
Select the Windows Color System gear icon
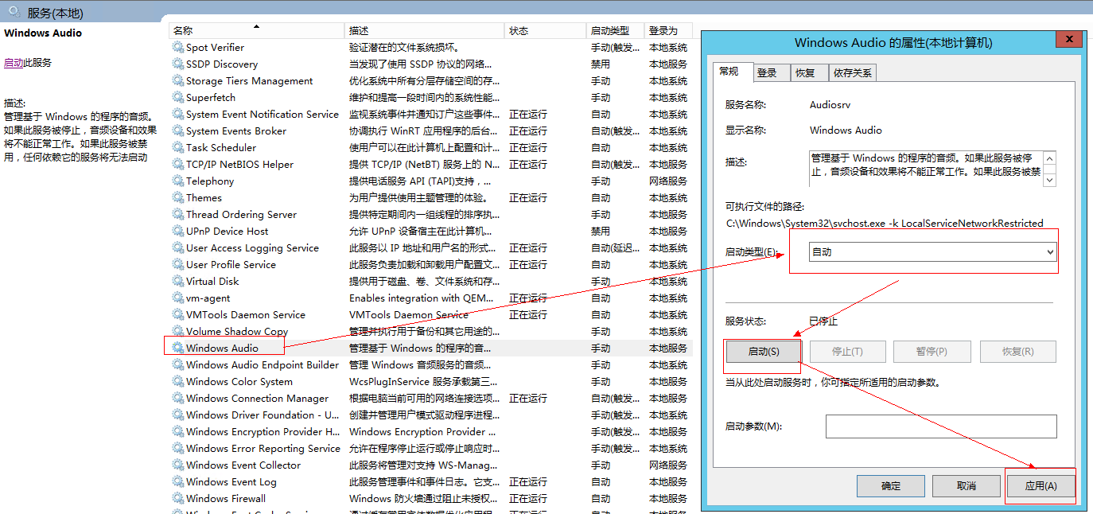pos(177,382)
